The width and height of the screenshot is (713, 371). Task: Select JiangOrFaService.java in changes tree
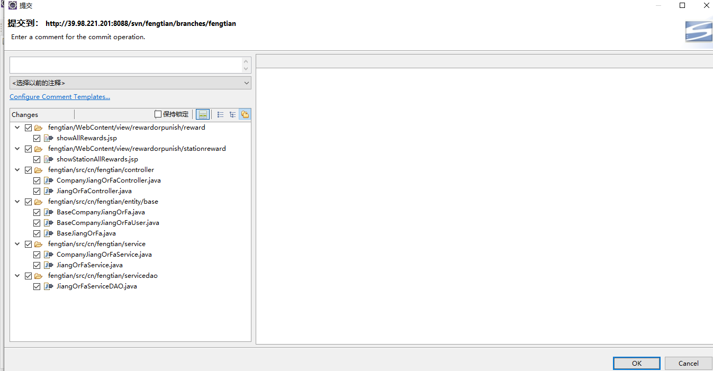(x=89, y=265)
